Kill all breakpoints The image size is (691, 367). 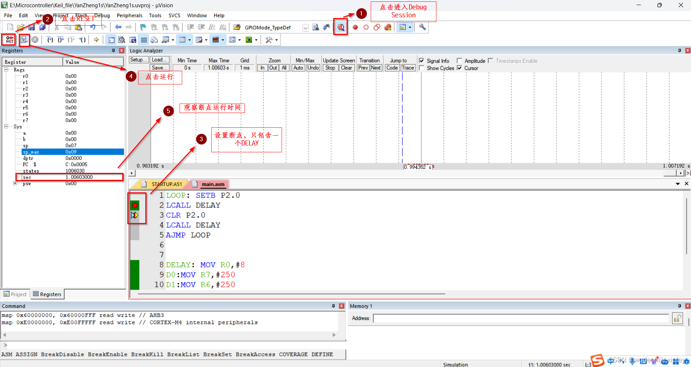[388, 27]
